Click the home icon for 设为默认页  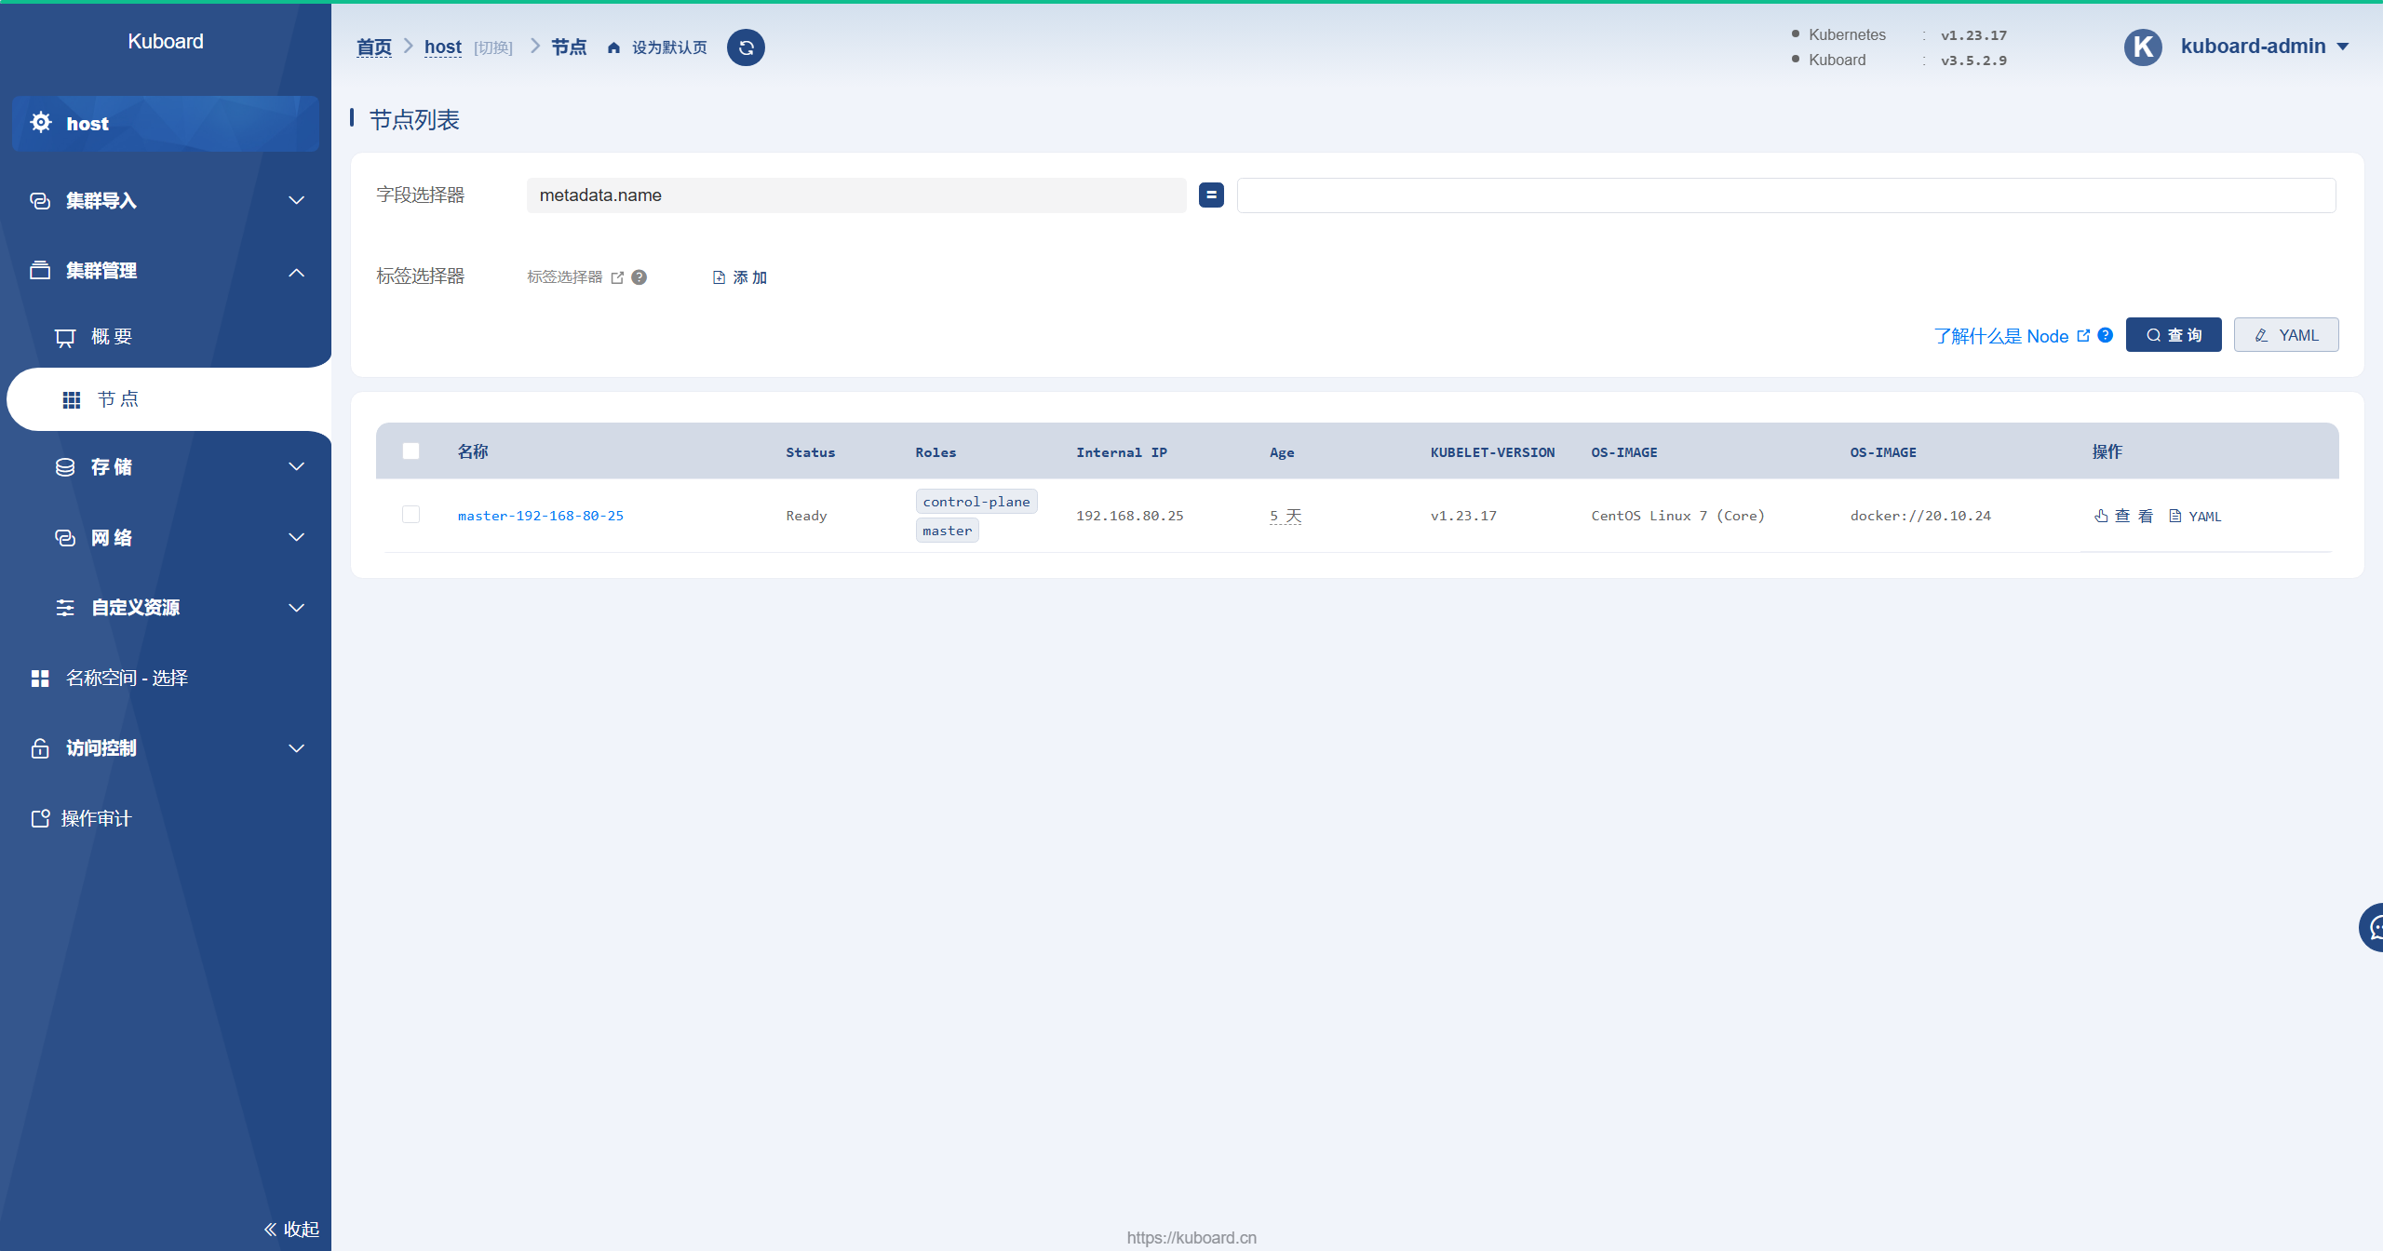point(613,48)
